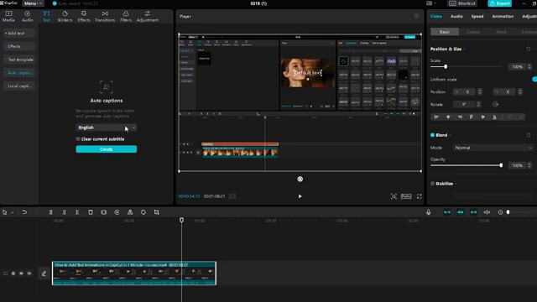Hide the video track with eye icon

coord(21,273)
